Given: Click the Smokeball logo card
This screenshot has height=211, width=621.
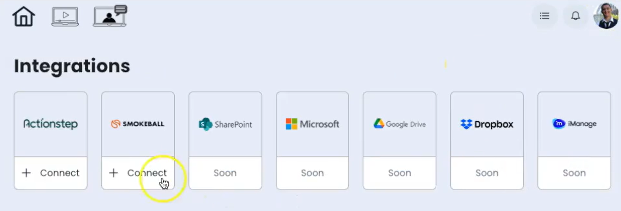Looking at the screenshot, I should point(138,124).
